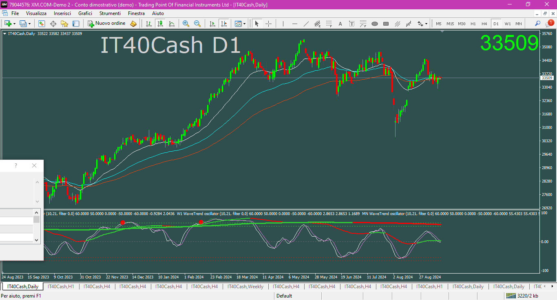Open the Terminal panel icon
557x300 pixels.
pyautogui.click(x=76, y=24)
